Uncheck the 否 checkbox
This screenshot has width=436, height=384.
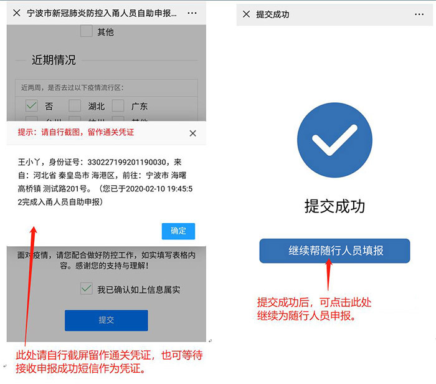[x=31, y=106]
